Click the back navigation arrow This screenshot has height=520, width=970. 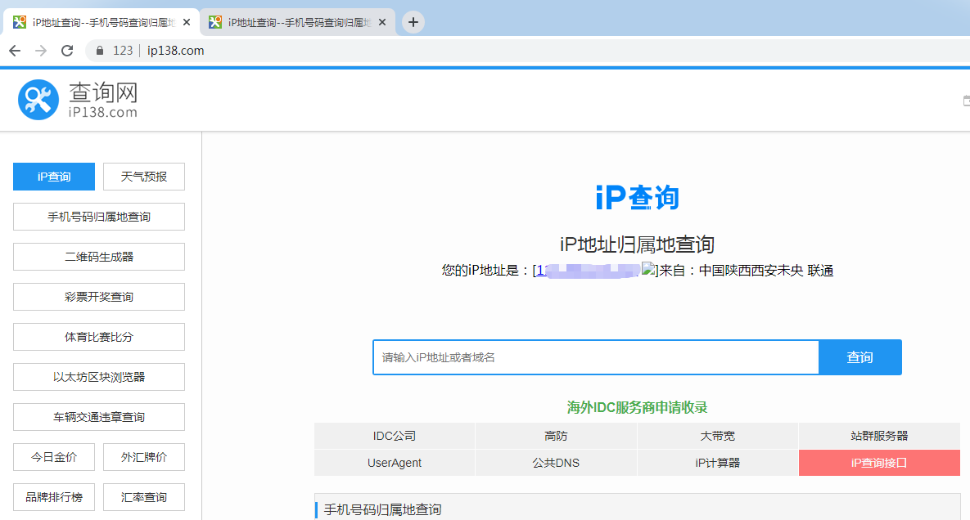(x=15, y=50)
